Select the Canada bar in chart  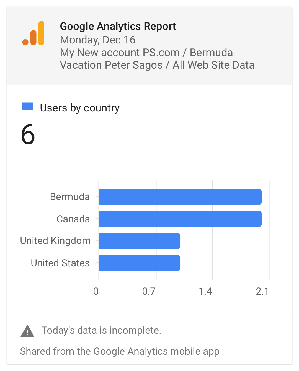point(180,219)
